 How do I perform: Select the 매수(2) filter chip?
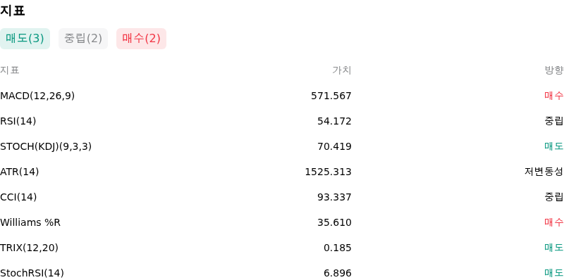point(142,39)
